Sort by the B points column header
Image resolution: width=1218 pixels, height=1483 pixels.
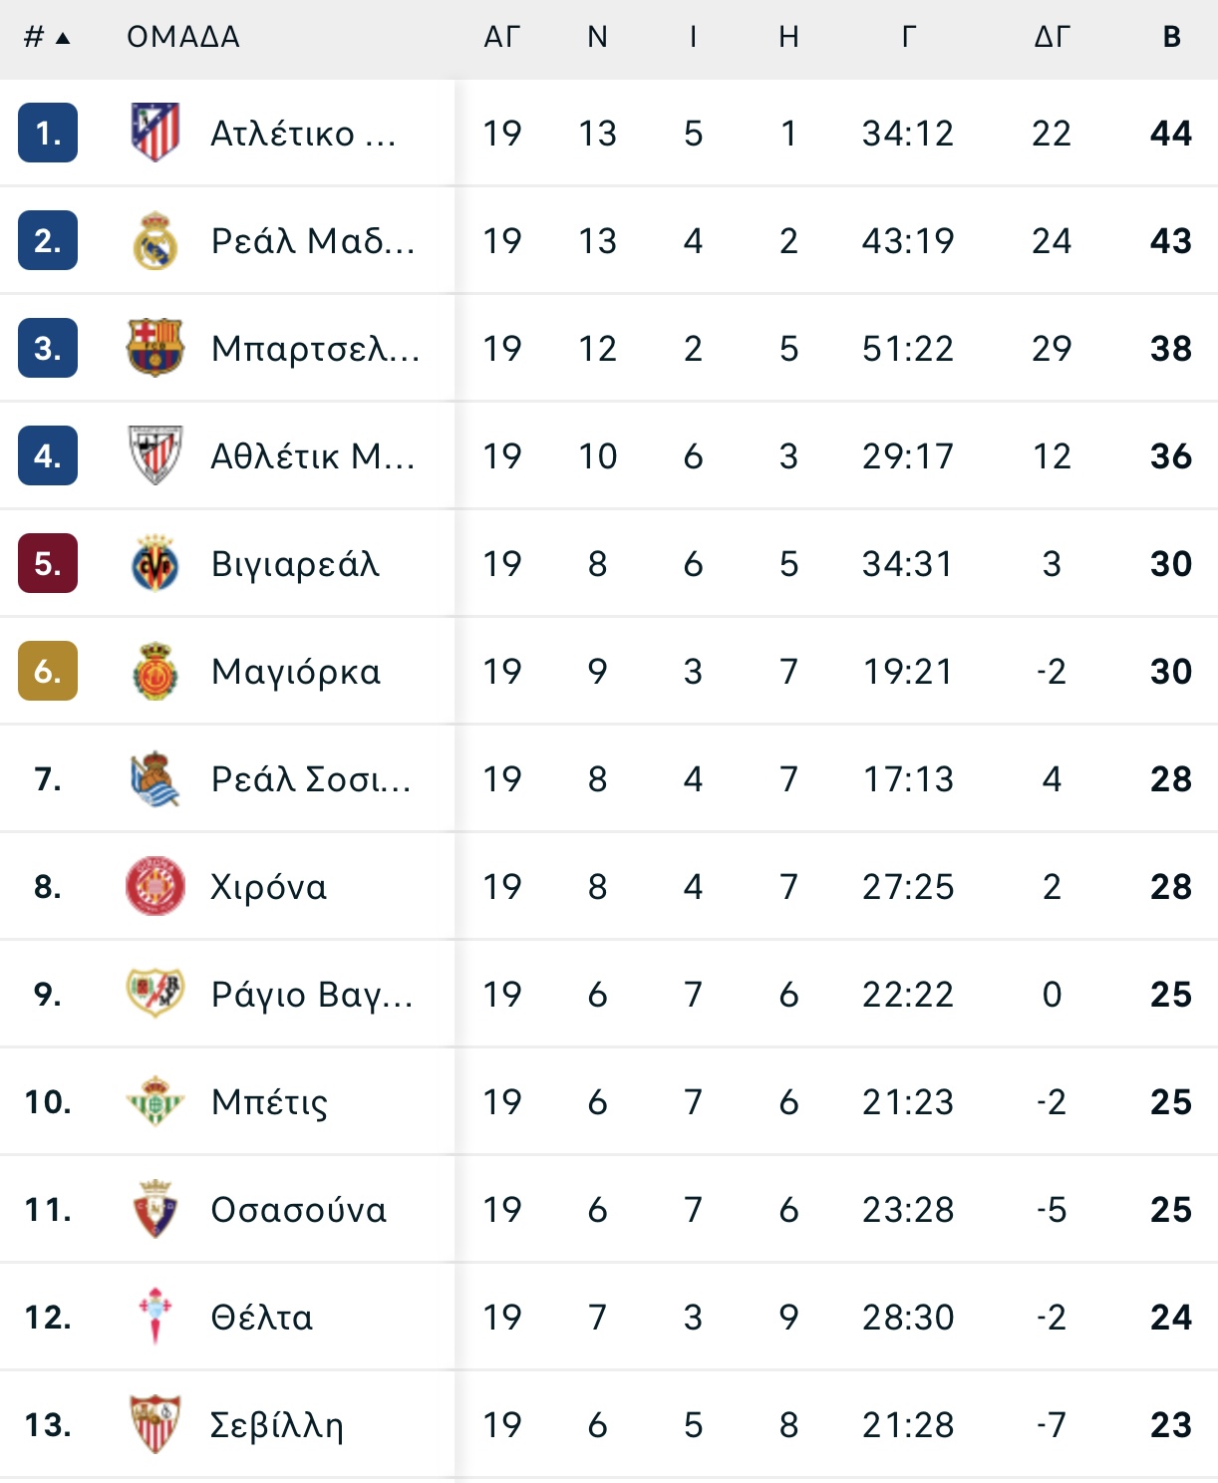point(1172,37)
